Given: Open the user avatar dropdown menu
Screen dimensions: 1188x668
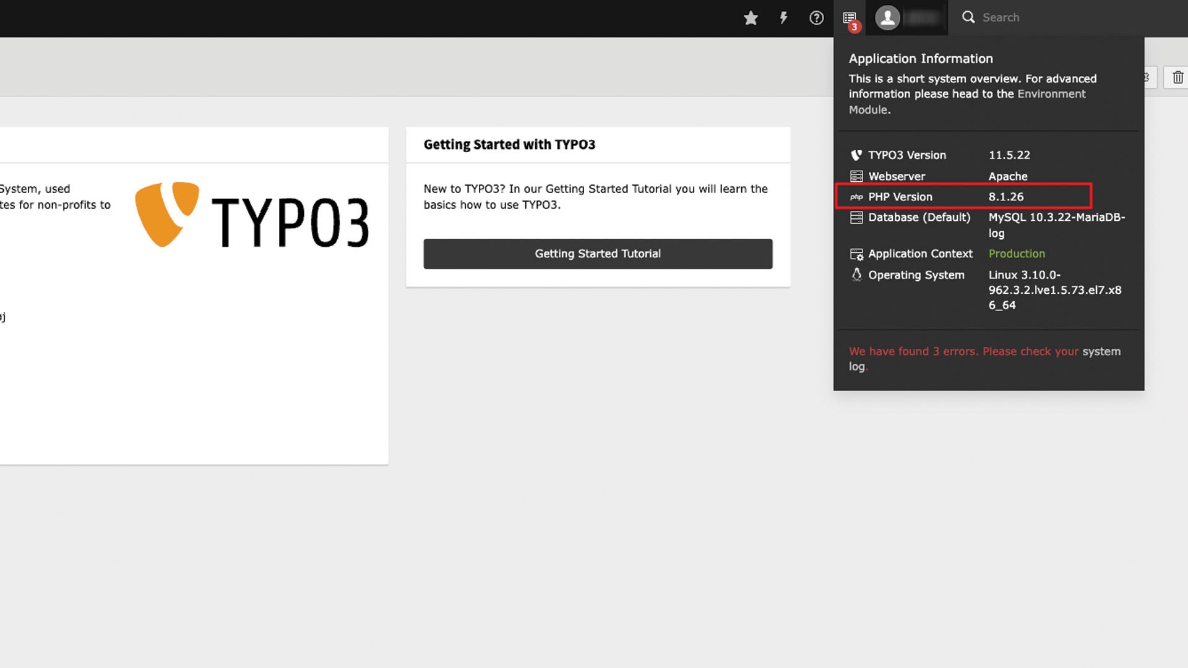Looking at the screenshot, I should coord(888,17).
